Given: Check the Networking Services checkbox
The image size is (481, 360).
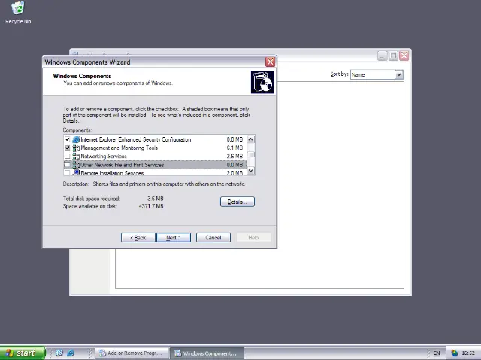Looking at the screenshot, I should coord(67,157).
